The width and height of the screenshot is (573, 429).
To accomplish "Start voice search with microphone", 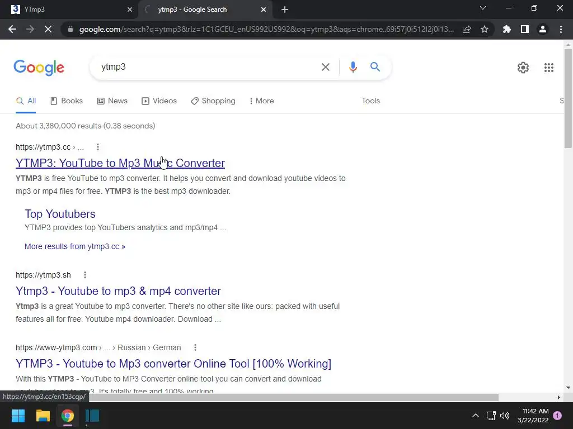I will click(x=353, y=67).
